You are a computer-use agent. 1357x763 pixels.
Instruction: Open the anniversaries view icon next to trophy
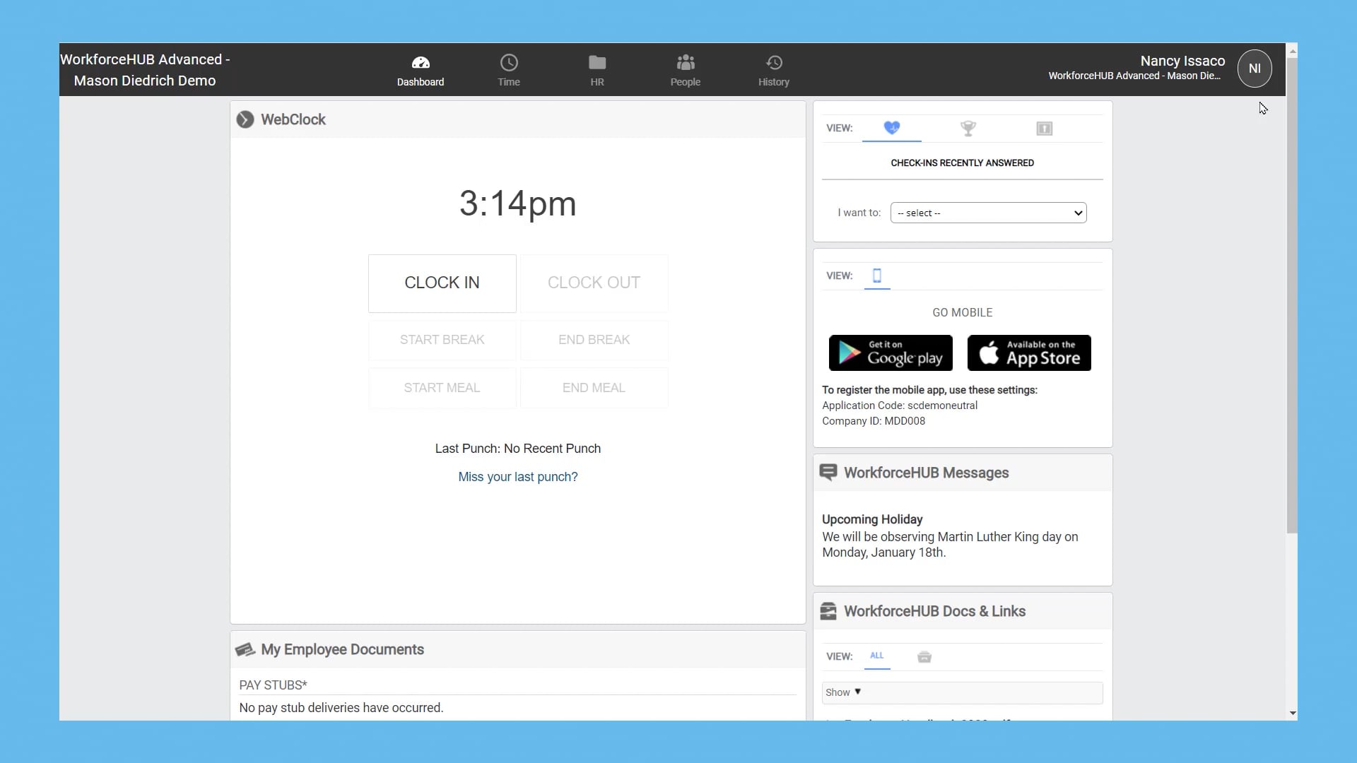[1044, 129]
